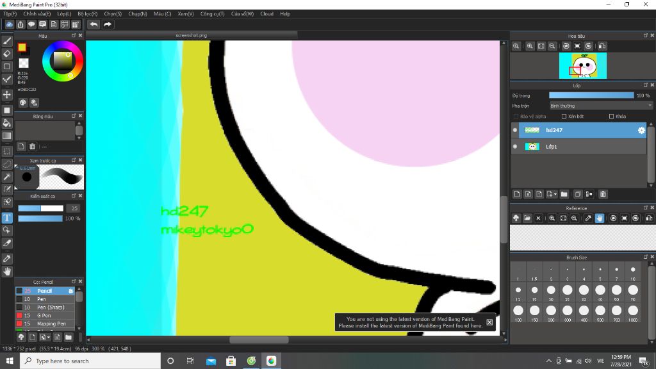Enable the Khóa lock checkbox
The image size is (656, 369).
(x=612, y=117)
